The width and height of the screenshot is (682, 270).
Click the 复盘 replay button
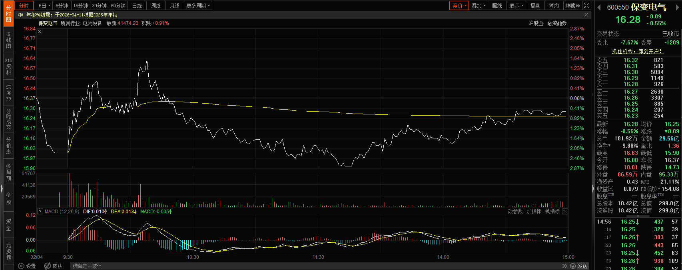[x=535, y=6]
